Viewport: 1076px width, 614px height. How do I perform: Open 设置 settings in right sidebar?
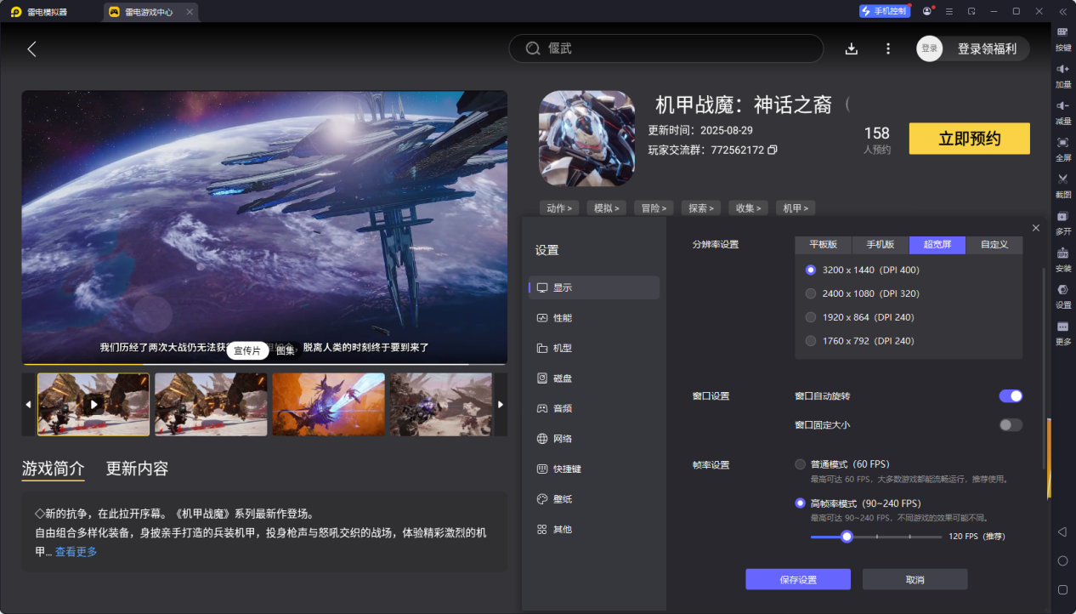pyautogui.click(x=1063, y=295)
